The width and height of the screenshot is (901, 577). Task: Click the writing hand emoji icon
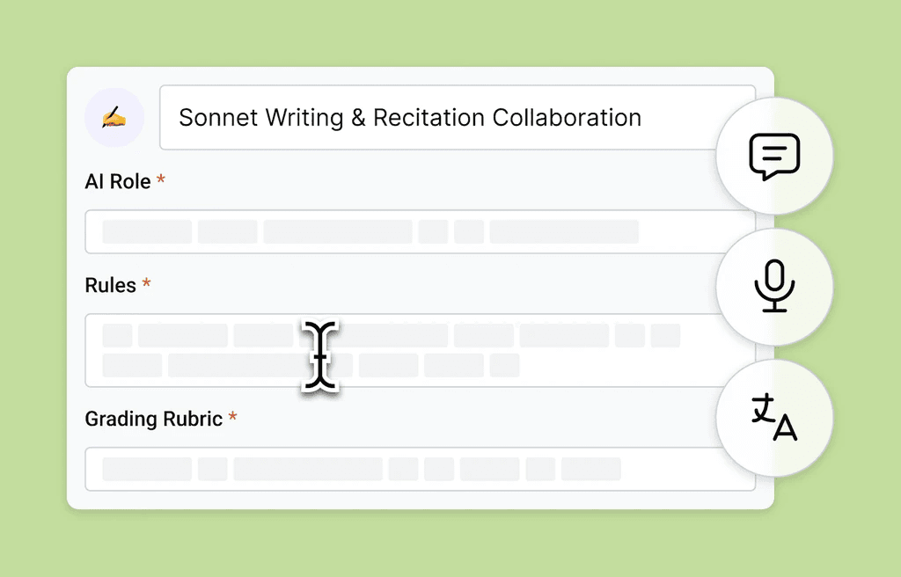(114, 118)
